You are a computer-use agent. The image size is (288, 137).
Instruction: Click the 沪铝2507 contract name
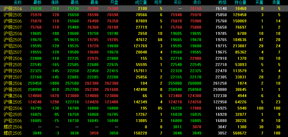click(x=13, y=52)
